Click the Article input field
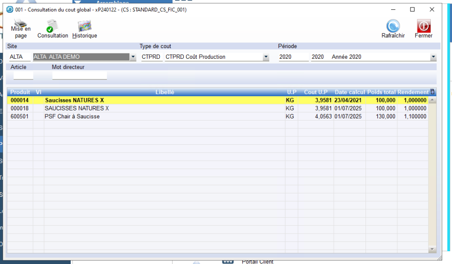This screenshot has height=264, width=452. coord(23,75)
